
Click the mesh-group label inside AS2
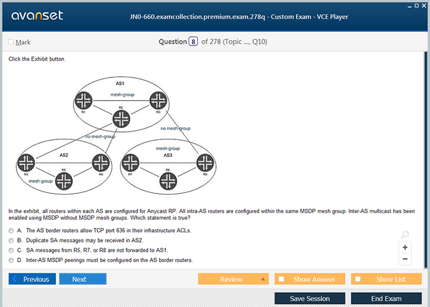coord(41,181)
